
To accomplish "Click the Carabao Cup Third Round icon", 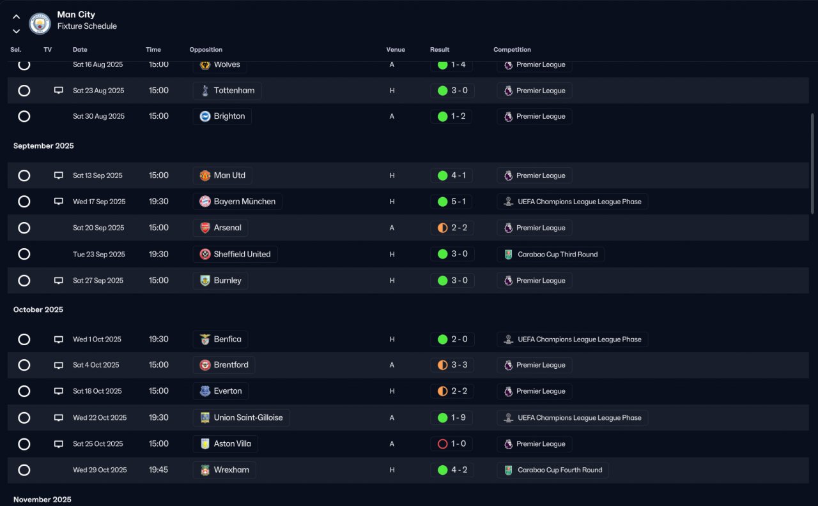I will click(508, 255).
